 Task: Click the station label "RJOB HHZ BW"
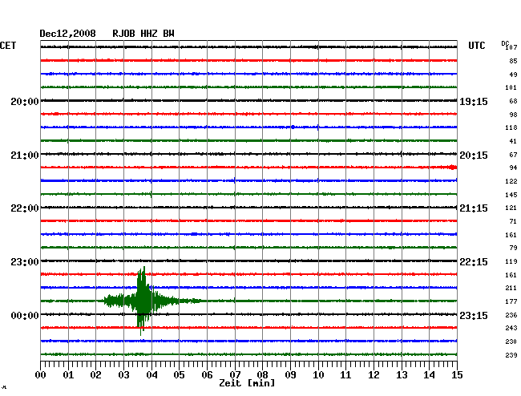[143, 34]
